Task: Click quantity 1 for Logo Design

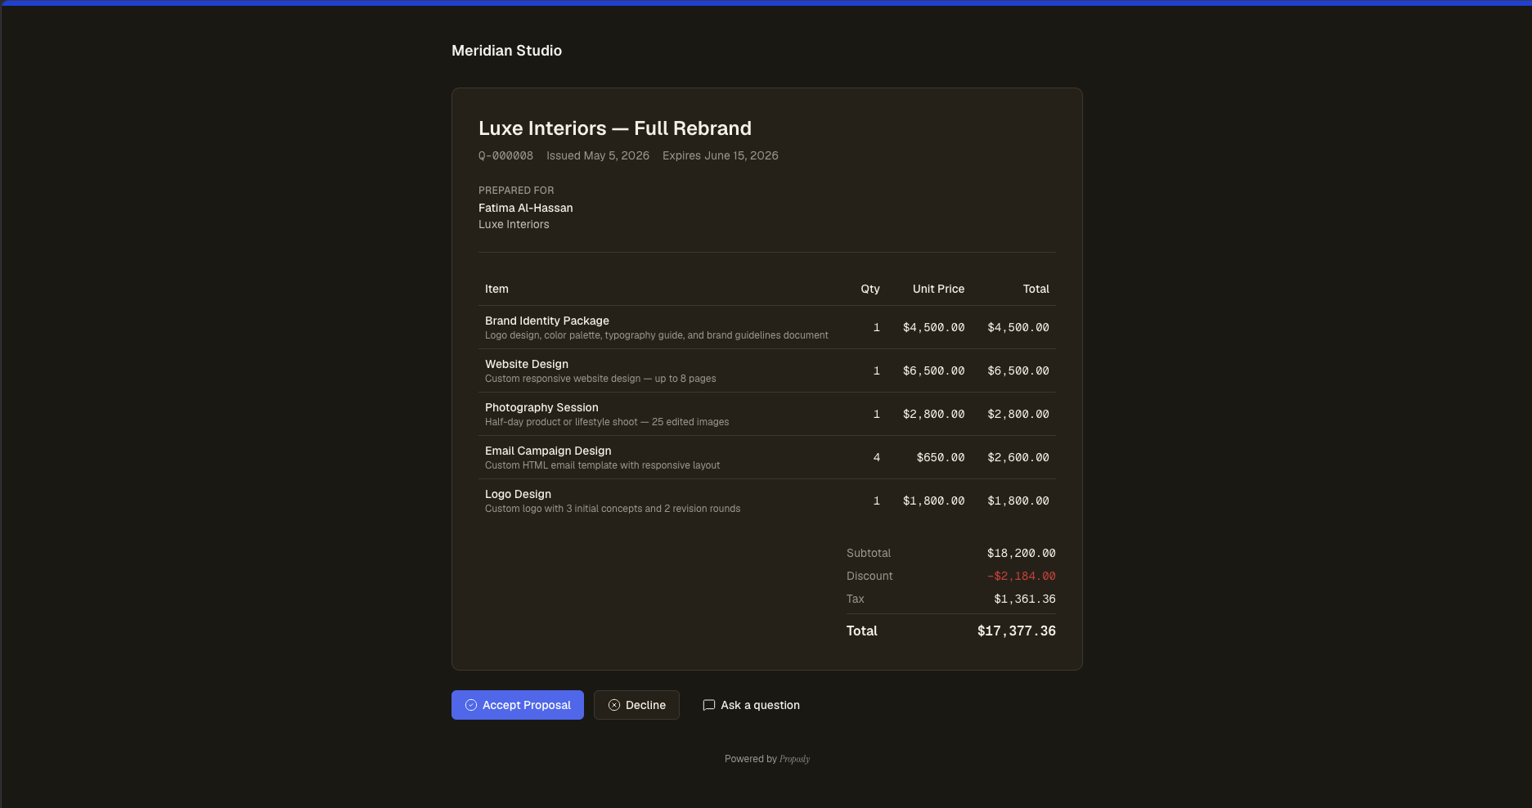Action: click(x=877, y=501)
